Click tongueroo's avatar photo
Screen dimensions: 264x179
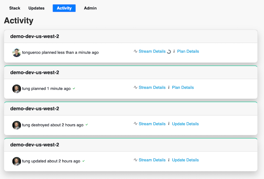coord(16,53)
